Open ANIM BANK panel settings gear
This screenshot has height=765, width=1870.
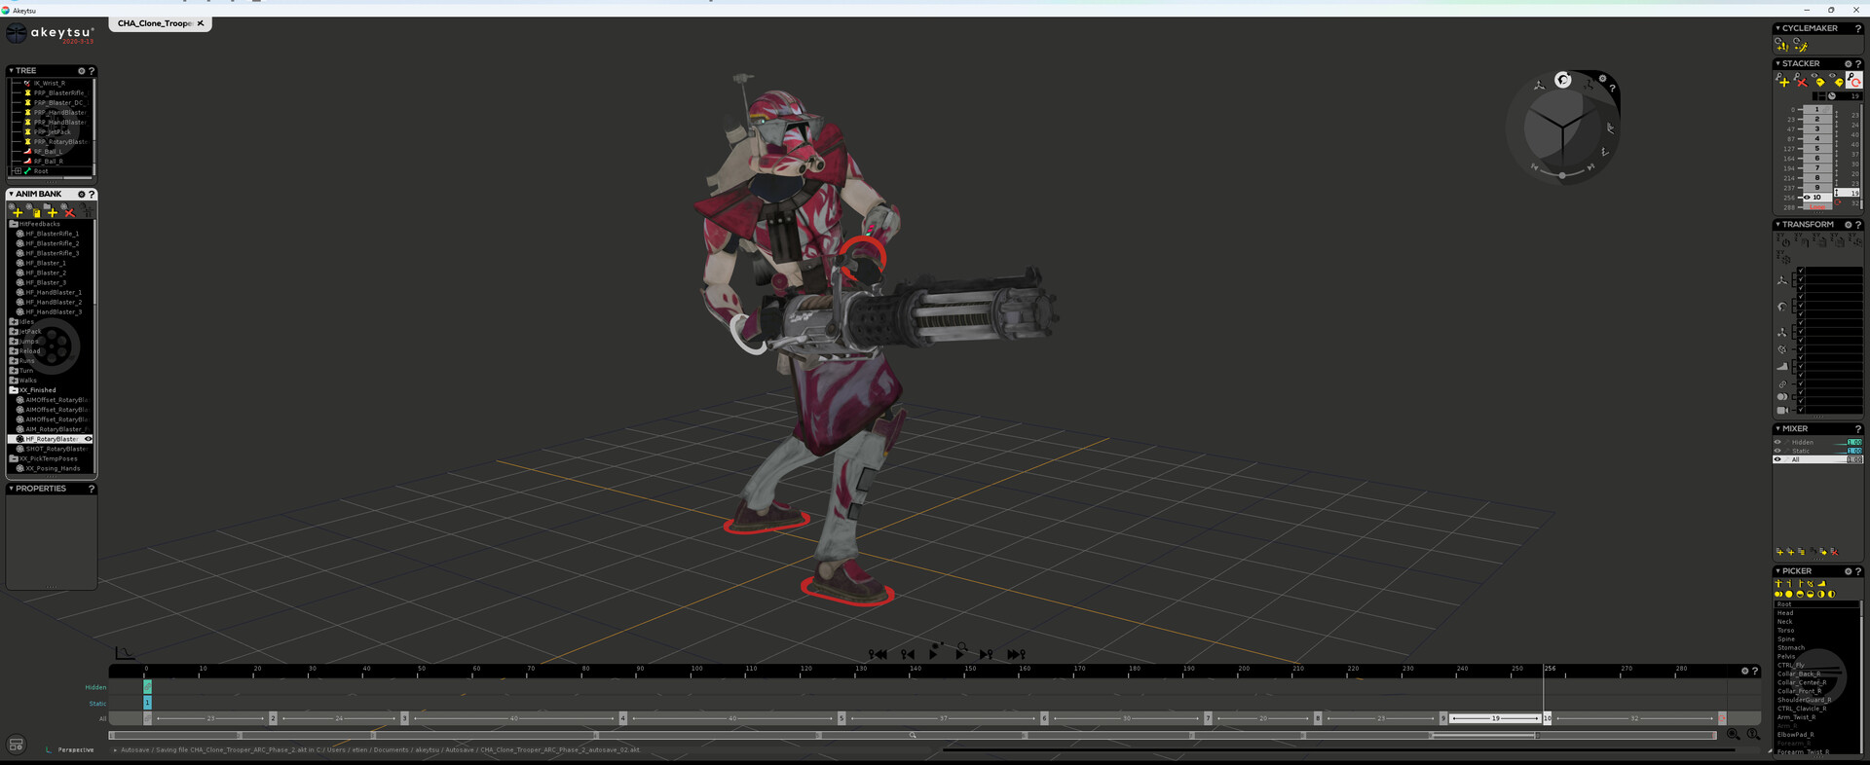click(82, 194)
